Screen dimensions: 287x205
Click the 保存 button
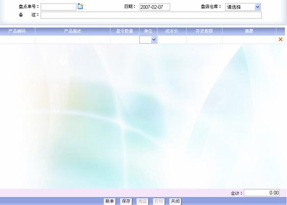tap(126, 201)
